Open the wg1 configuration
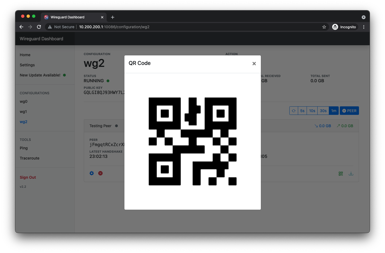 23,112
